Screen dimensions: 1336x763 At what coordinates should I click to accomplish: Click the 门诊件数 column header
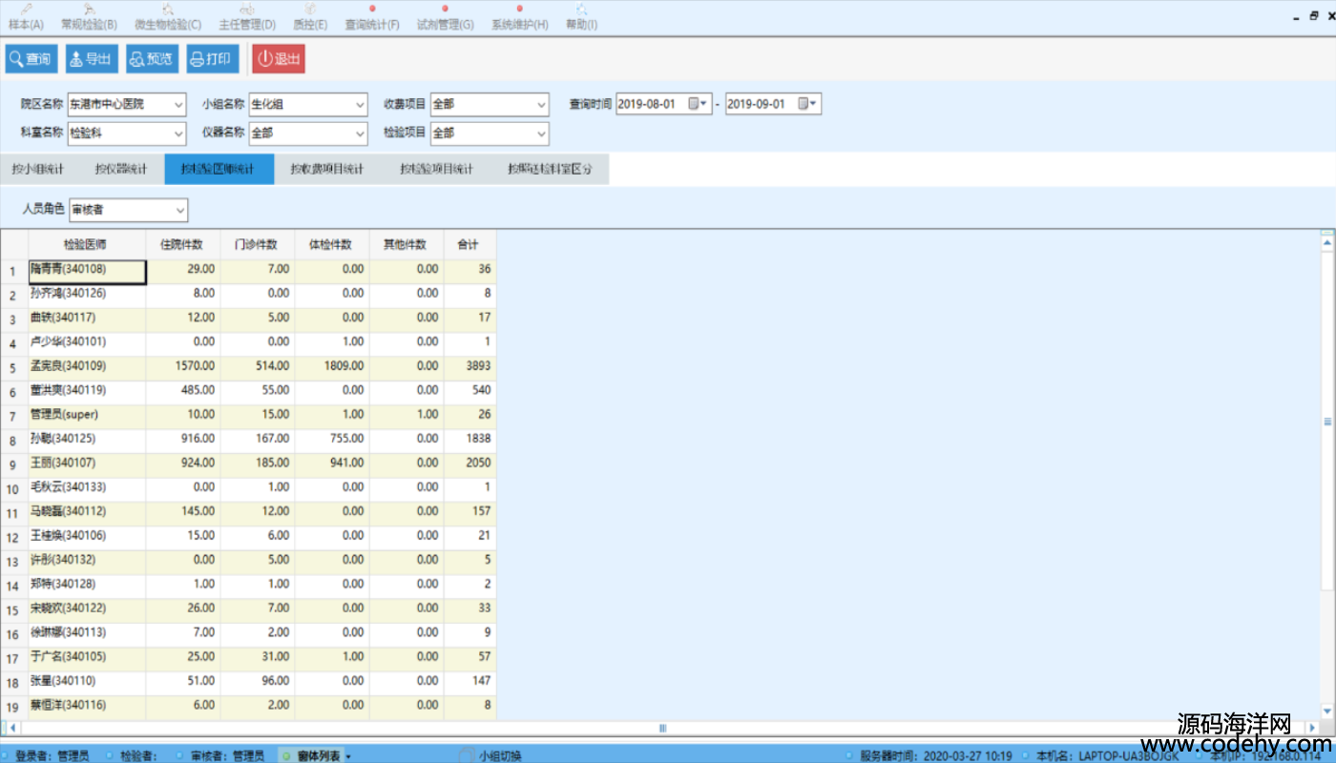[258, 245]
